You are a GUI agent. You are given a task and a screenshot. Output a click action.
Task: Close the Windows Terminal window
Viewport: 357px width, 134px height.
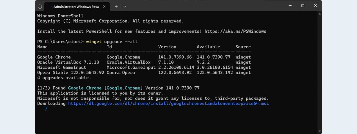click(315, 6)
